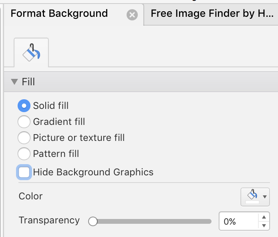Click the Transparency slider handle
This screenshot has height=237, width=278.
tap(93, 221)
